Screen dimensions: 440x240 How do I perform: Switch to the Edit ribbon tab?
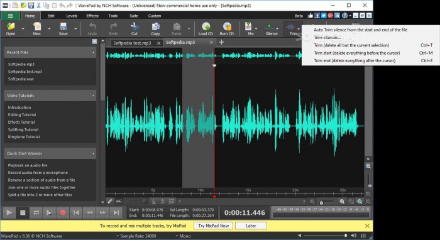click(51, 16)
